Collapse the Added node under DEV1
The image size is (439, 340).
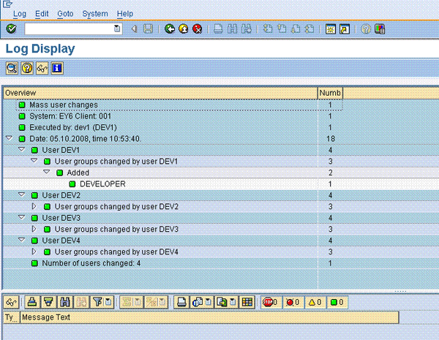pyautogui.click(x=46, y=173)
